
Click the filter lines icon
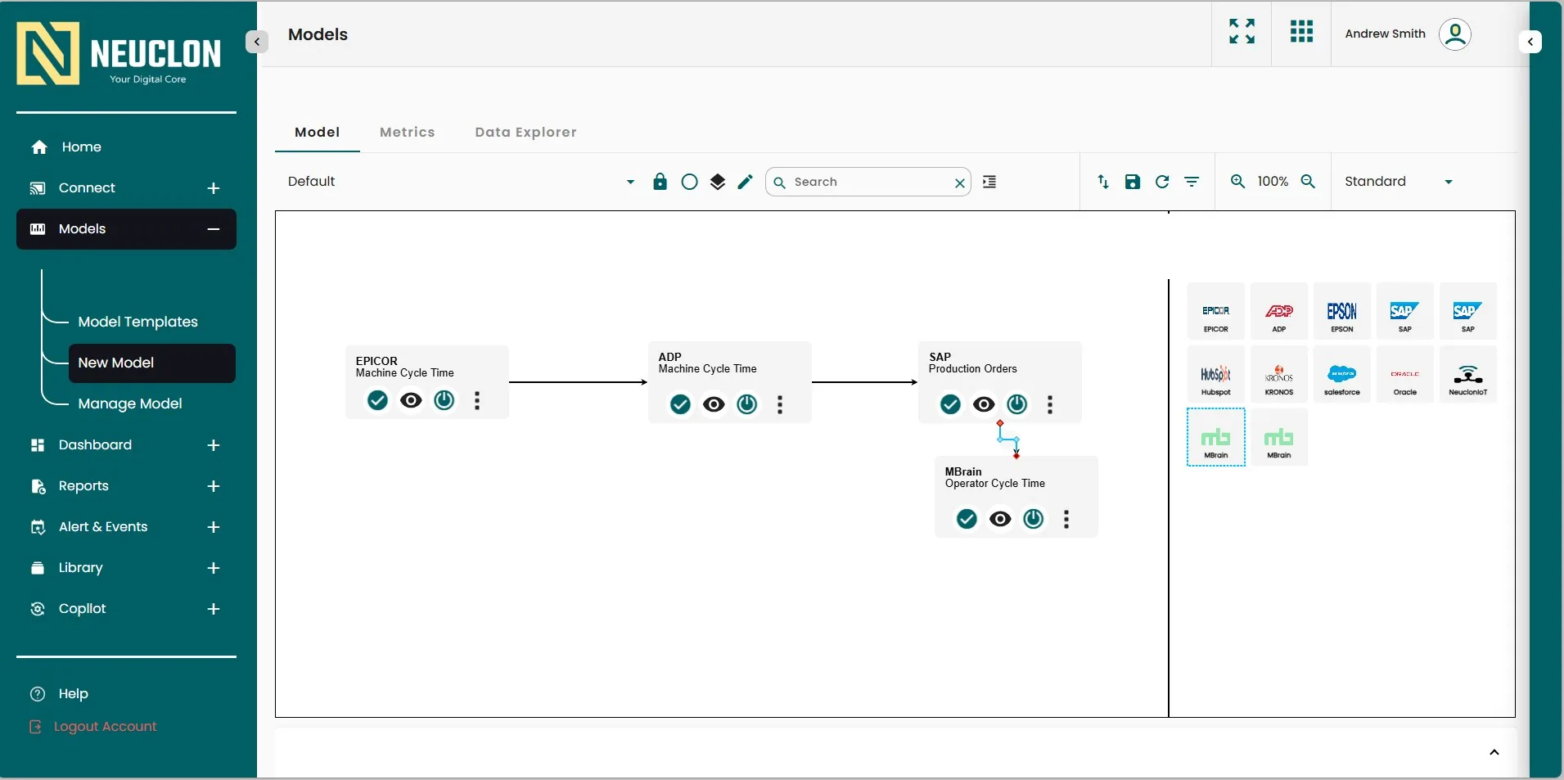pyautogui.click(x=1192, y=182)
